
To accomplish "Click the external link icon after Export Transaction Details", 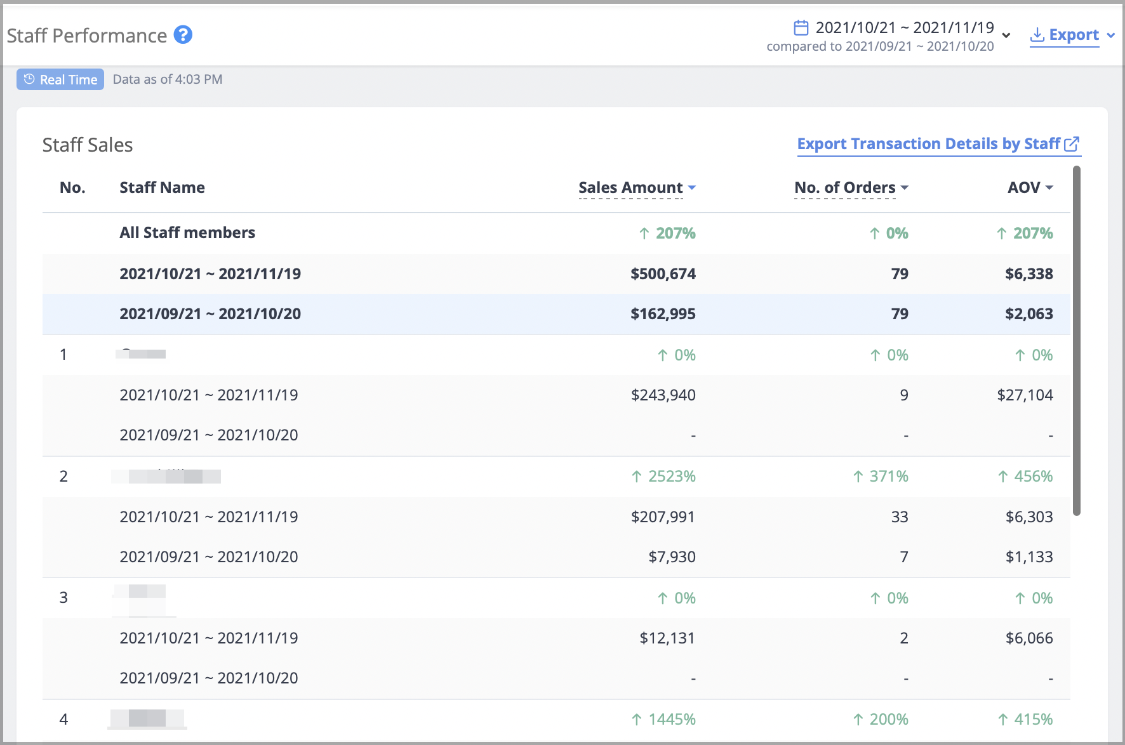I will coord(1072,145).
